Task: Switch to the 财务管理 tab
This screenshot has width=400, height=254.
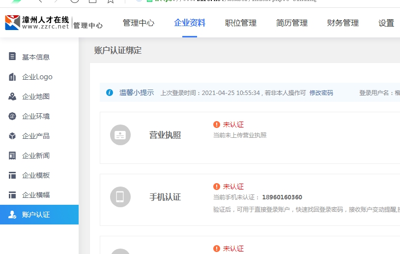Action: coord(343,23)
